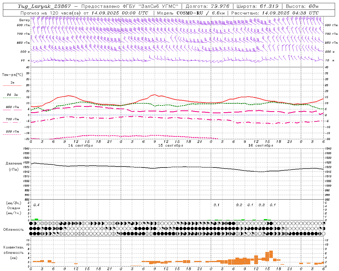Screen dimensions: 339x271
Task: Click the Широта: 61.319 header field
Action: coord(257,6)
